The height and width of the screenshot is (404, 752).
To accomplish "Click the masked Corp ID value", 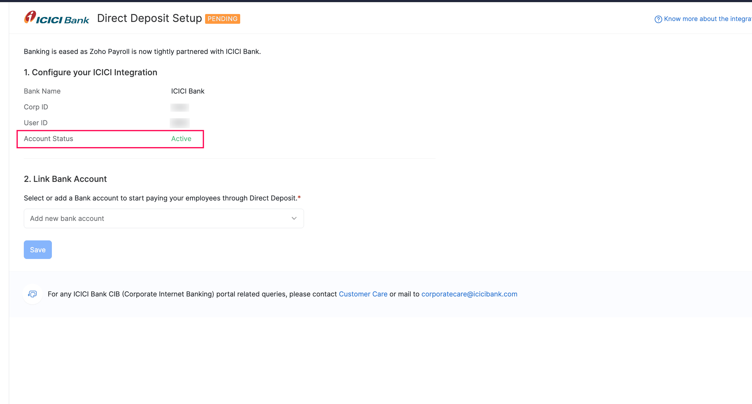I will (x=179, y=107).
